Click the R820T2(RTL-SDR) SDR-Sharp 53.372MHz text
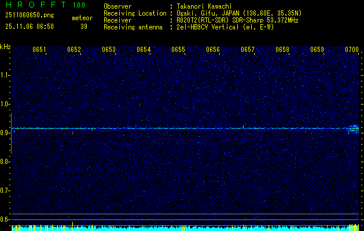The height and width of the screenshot is (231, 364). pos(237,20)
